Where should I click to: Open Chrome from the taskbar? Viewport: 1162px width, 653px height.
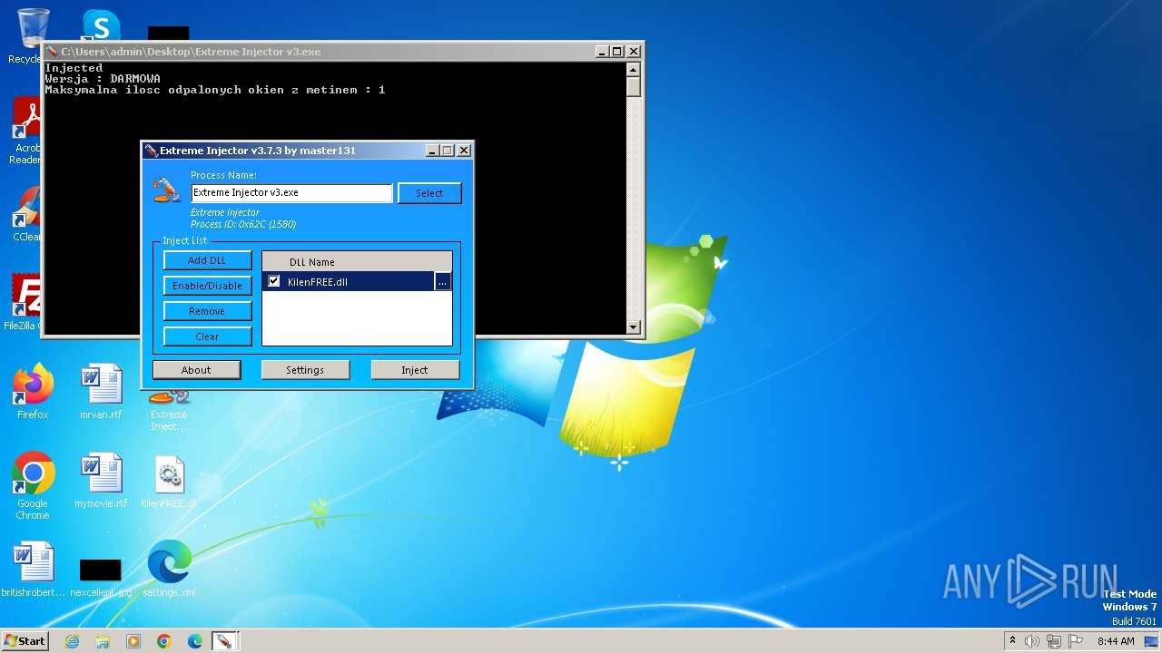click(164, 641)
